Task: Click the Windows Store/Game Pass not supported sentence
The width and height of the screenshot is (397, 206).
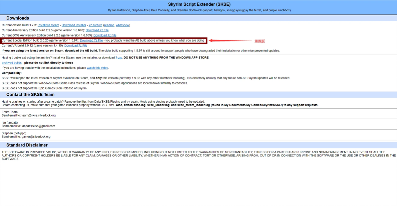Action: pyautogui.click(x=95, y=83)
